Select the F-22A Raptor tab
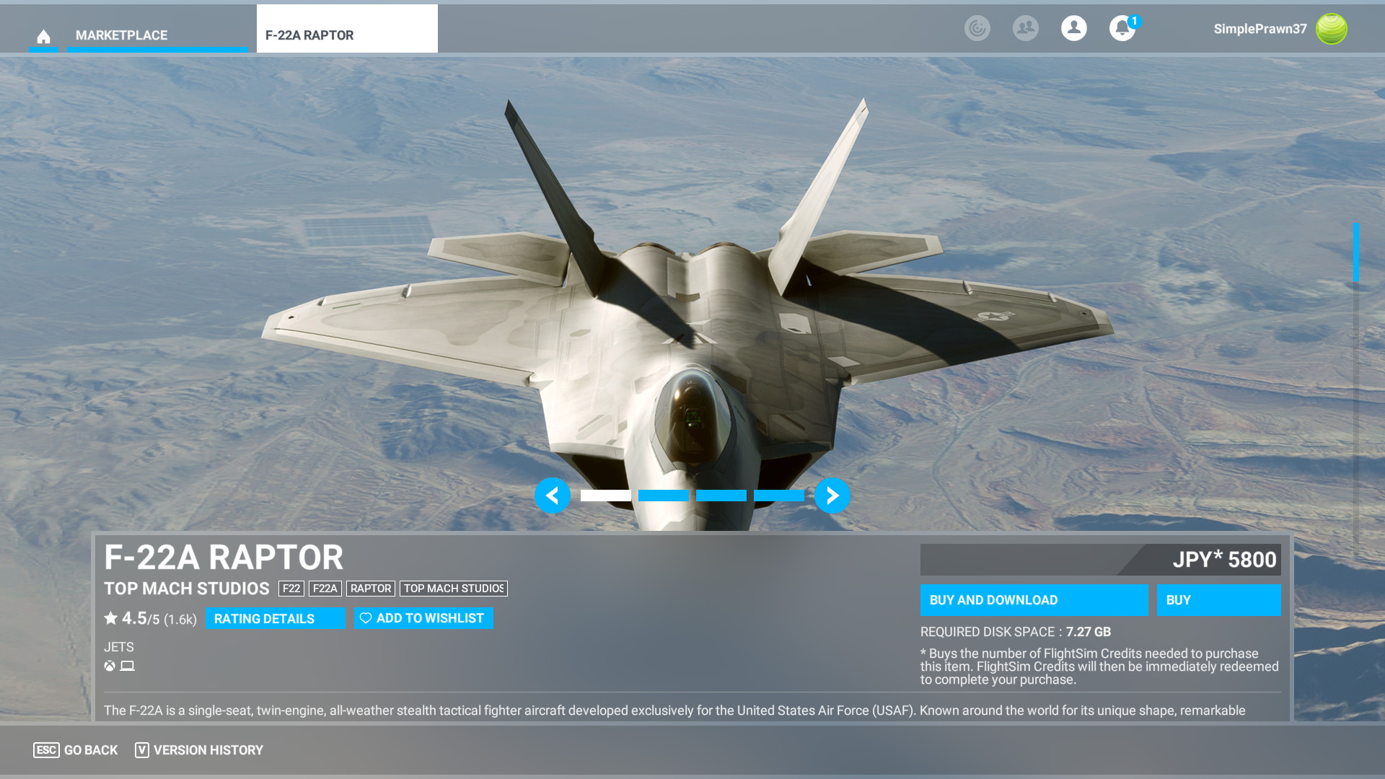This screenshot has width=1385, height=779. 346,35
